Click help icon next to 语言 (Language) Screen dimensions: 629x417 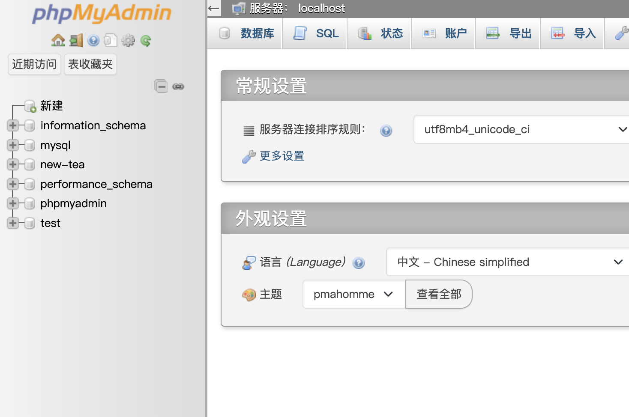(x=359, y=263)
